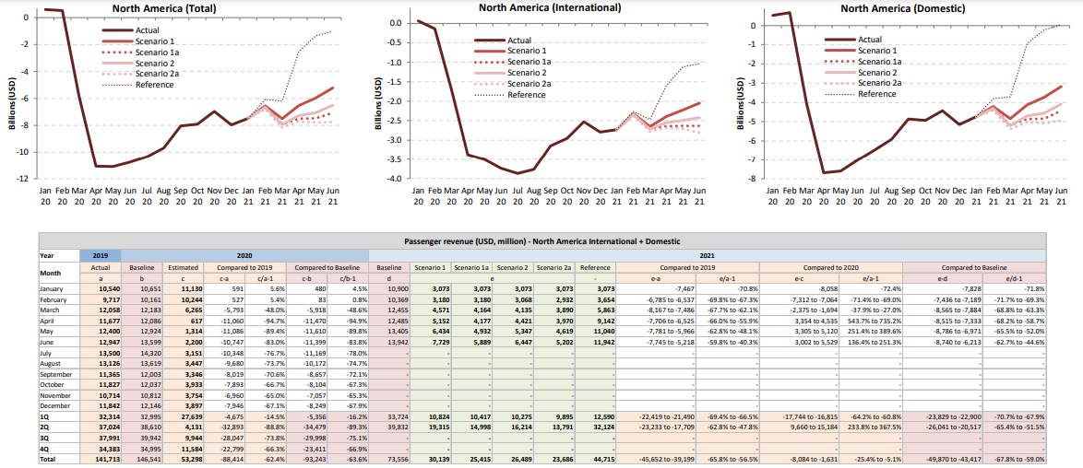Click the 2020 'Compared to 2019' header

[x=244, y=267]
